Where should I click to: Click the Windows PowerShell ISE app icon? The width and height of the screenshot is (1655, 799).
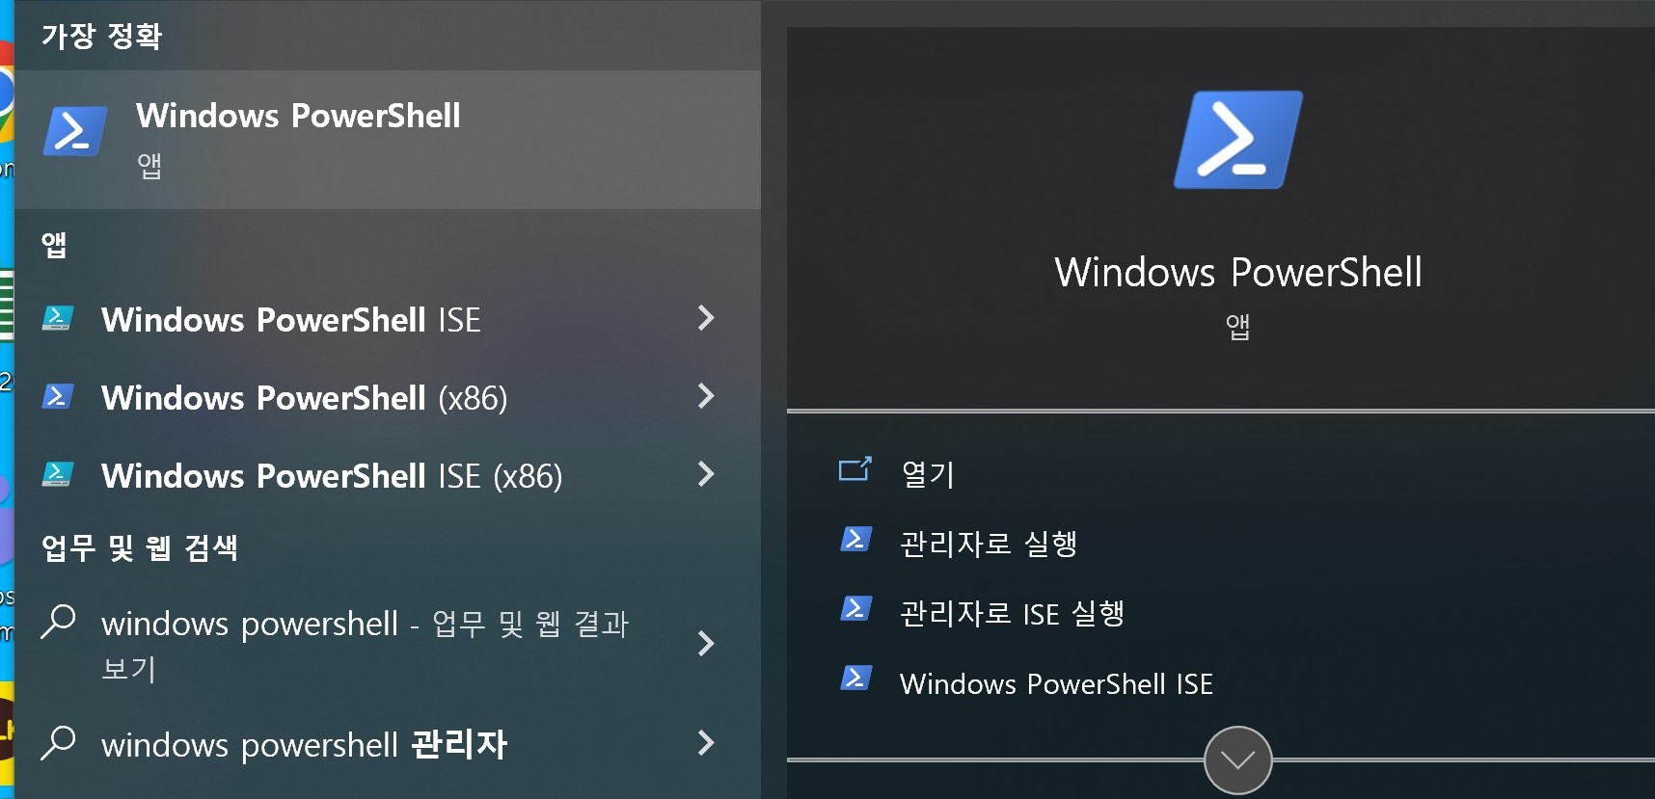click(57, 318)
